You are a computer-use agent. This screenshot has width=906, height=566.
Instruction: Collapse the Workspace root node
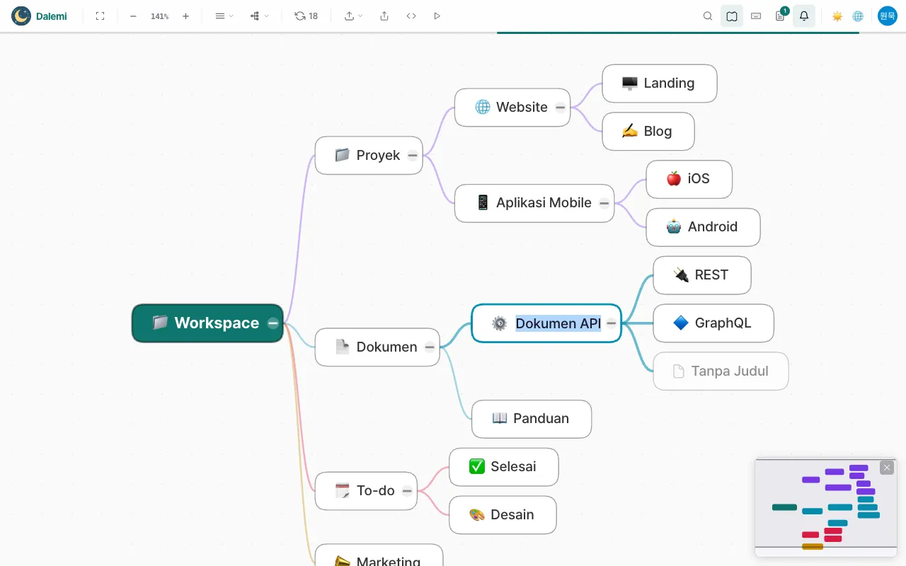click(273, 323)
